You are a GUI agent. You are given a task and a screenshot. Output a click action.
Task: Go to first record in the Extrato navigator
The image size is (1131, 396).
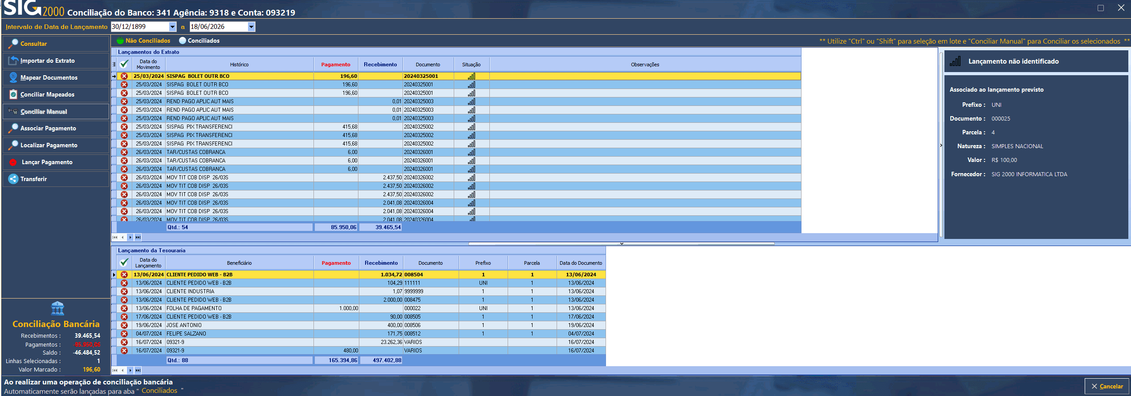tap(115, 237)
